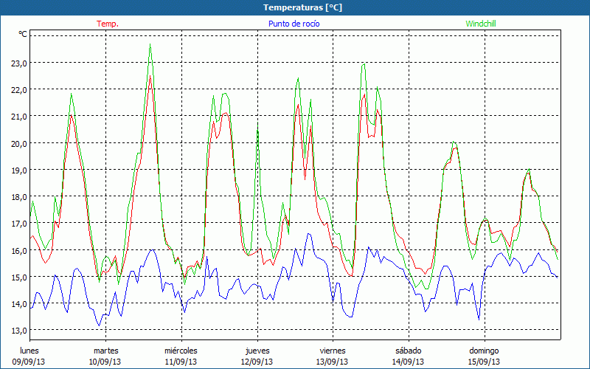This screenshot has height=369, width=590.
Task: Select the lunes day label
Action: 29,350
